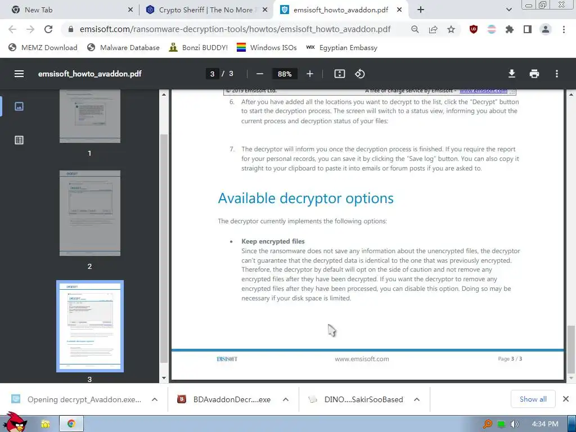The image size is (576, 432).
Task: Rotate the PDF counterclockwise
Action: click(359, 74)
